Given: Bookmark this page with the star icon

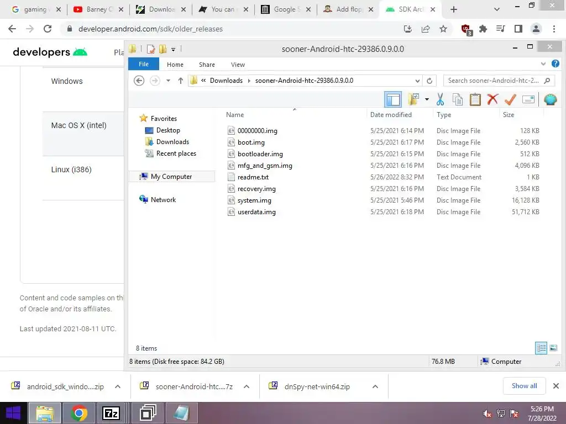Looking at the screenshot, I should click(x=443, y=29).
